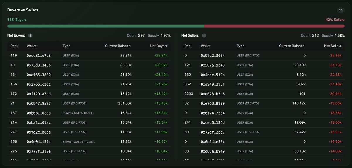
Task: Open seller wallet 0xe763…9999
Action: pos(213,103)
